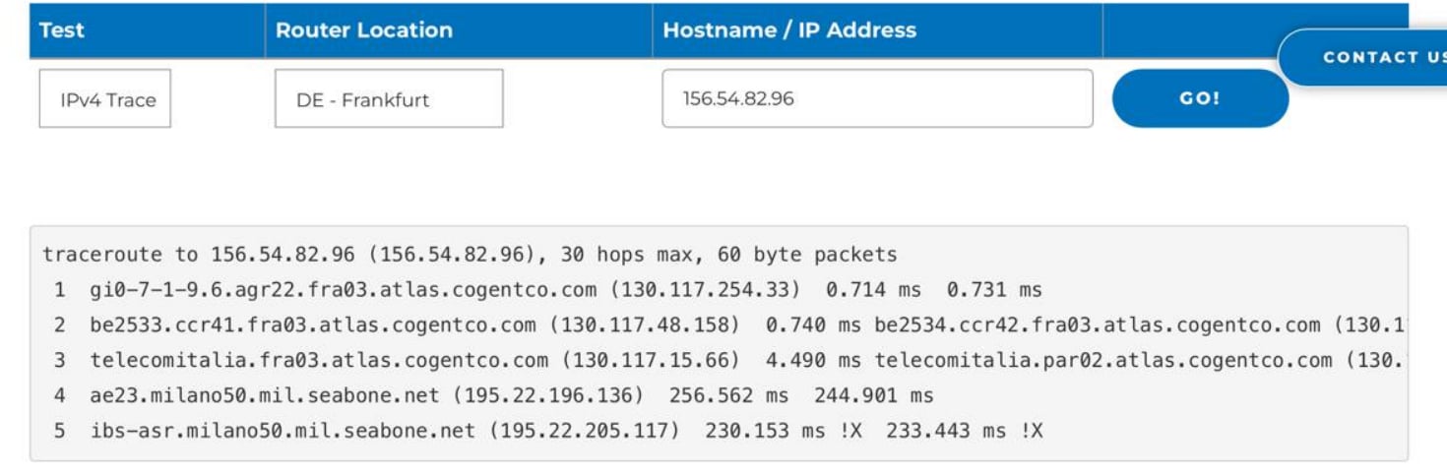
Task: Click the Router Location column header
Action: [364, 30]
